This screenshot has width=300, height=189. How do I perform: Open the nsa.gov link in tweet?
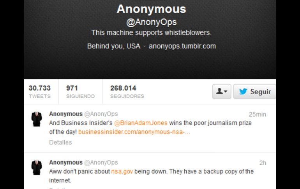click(122, 171)
